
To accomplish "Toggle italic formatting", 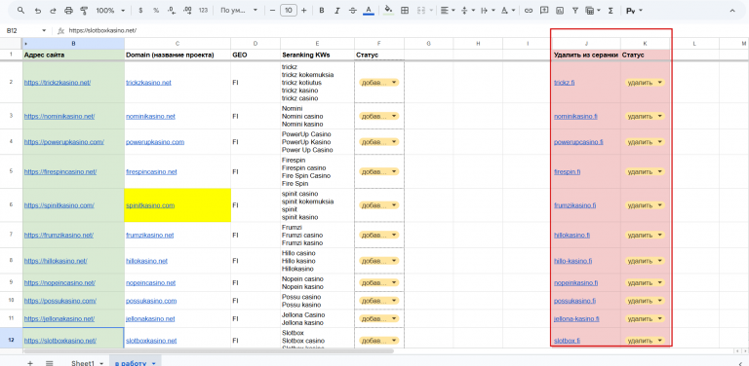I will point(337,11).
